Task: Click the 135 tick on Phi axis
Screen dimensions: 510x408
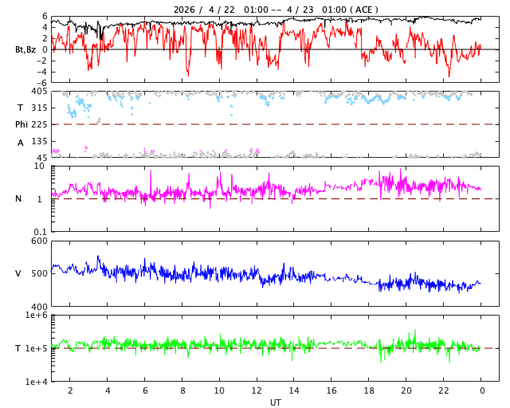Action: point(38,141)
